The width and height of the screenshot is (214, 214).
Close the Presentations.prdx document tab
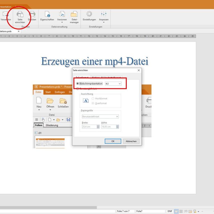(x=18, y=31)
